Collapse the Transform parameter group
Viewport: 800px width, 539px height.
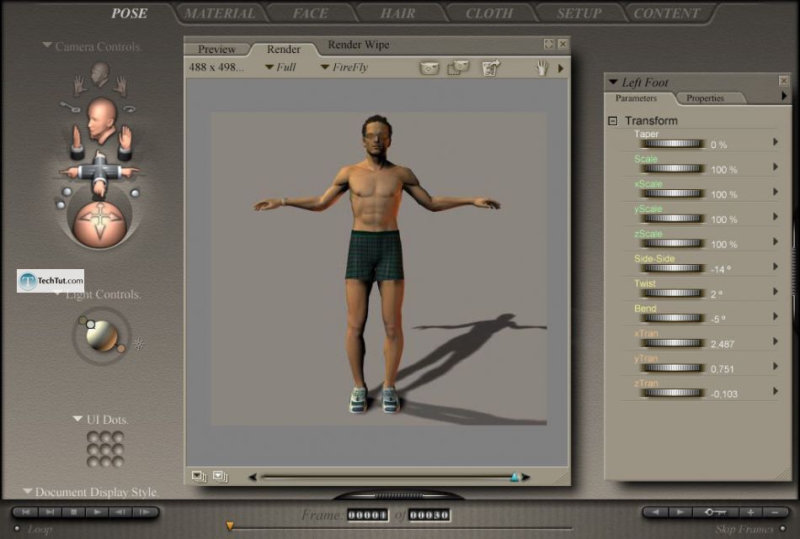tap(613, 121)
